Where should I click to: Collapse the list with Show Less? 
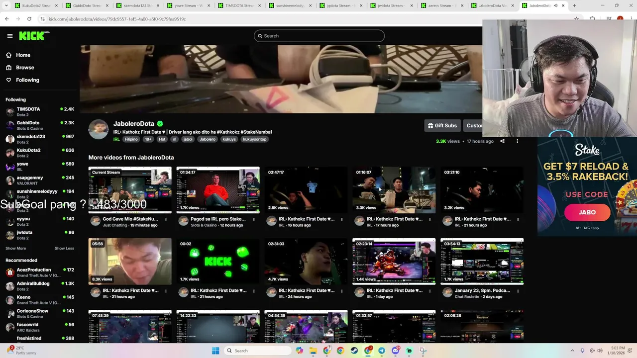[64, 248]
